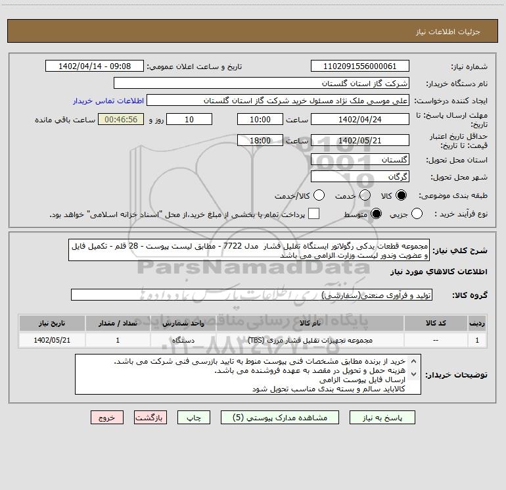Viewport: 506px width, 490px height.
Task: Click the جزئیات اطلاعات نیاز page title
Action: [x=448, y=32]
